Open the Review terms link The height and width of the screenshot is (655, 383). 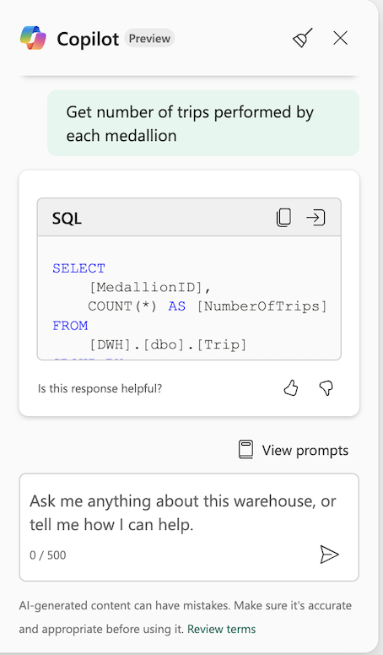tap(221, 629)
